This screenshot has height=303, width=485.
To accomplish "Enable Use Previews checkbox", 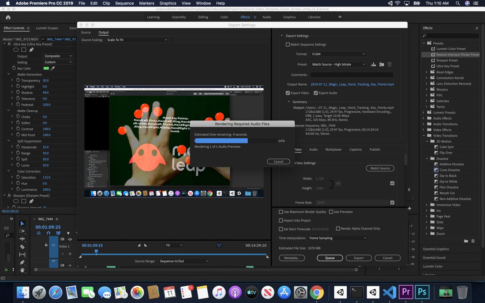I will [331, 212].
